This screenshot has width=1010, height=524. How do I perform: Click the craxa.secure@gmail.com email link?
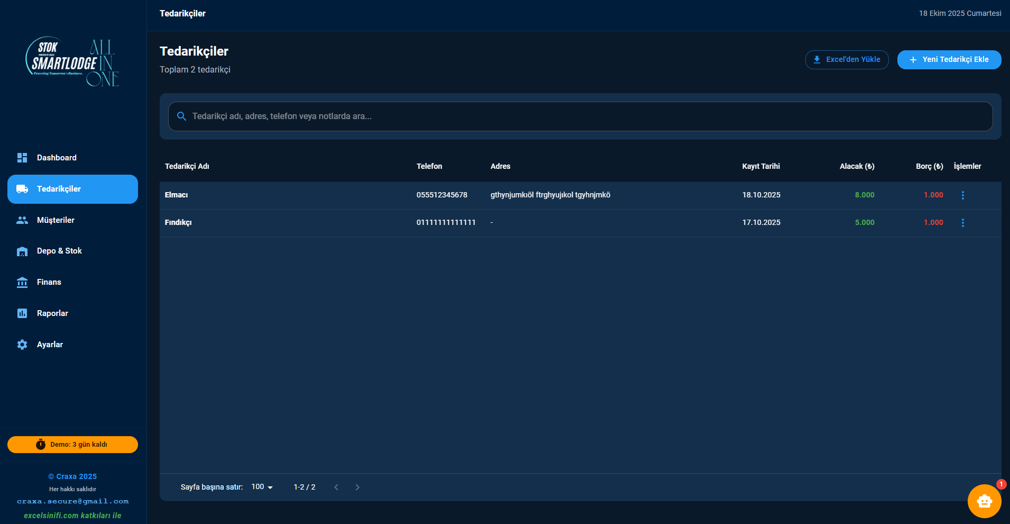72,501
